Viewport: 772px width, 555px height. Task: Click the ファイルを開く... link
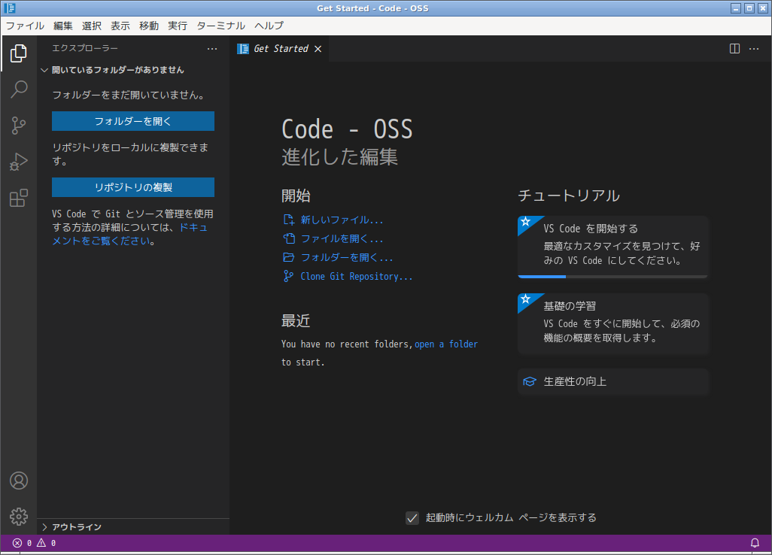[342, 238]
